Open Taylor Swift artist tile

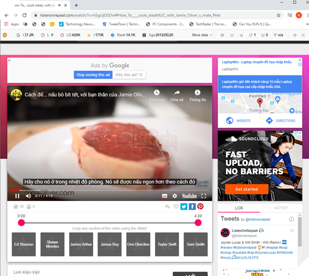[x=167, y=244]
